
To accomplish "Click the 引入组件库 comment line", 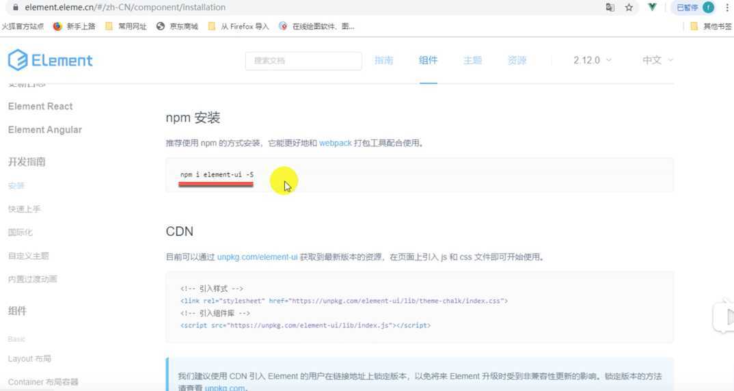I will (215, 313).
